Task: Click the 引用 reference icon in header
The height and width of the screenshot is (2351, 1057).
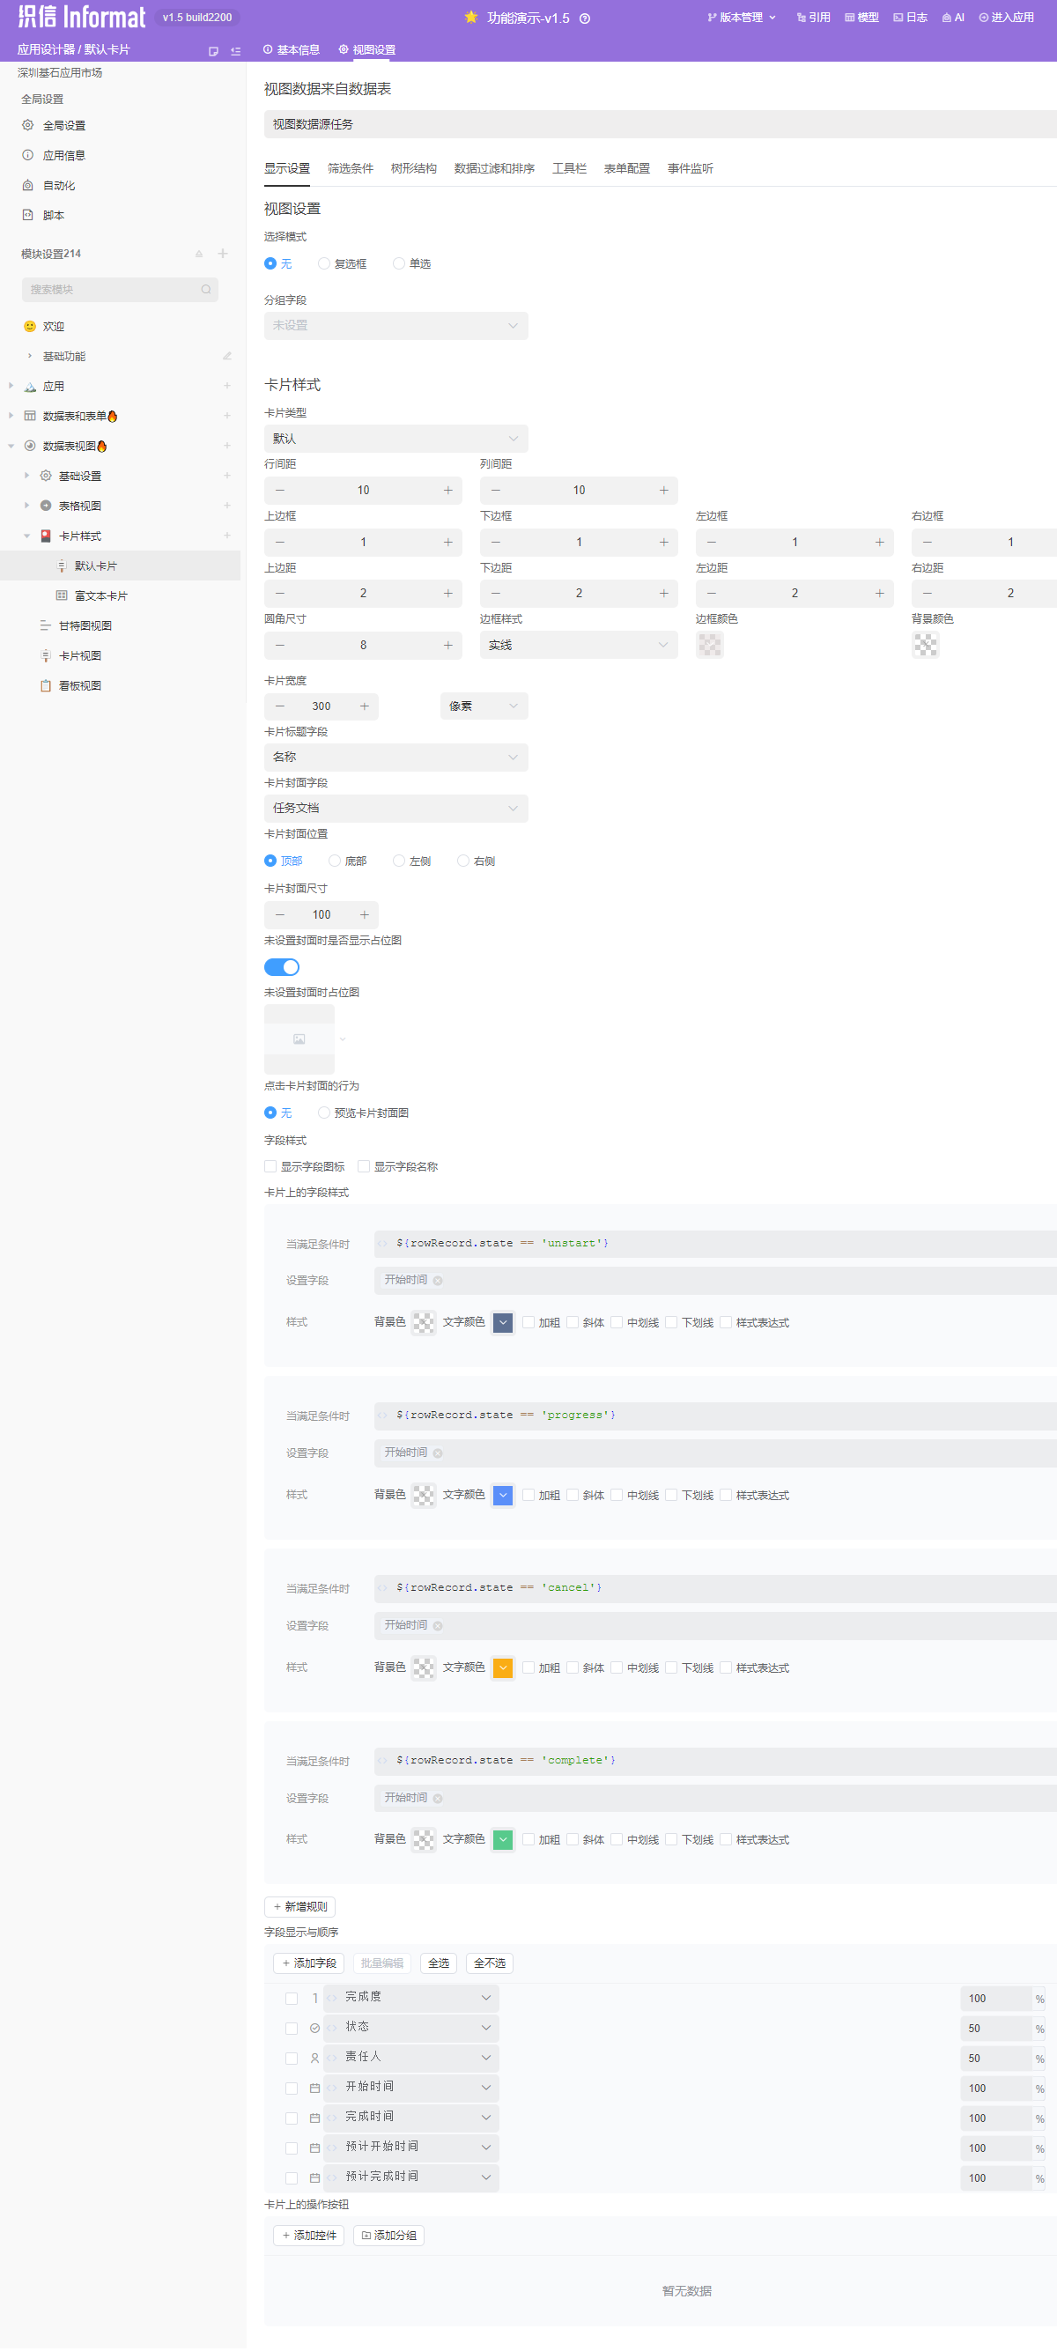Action: [x=801, y=18]
